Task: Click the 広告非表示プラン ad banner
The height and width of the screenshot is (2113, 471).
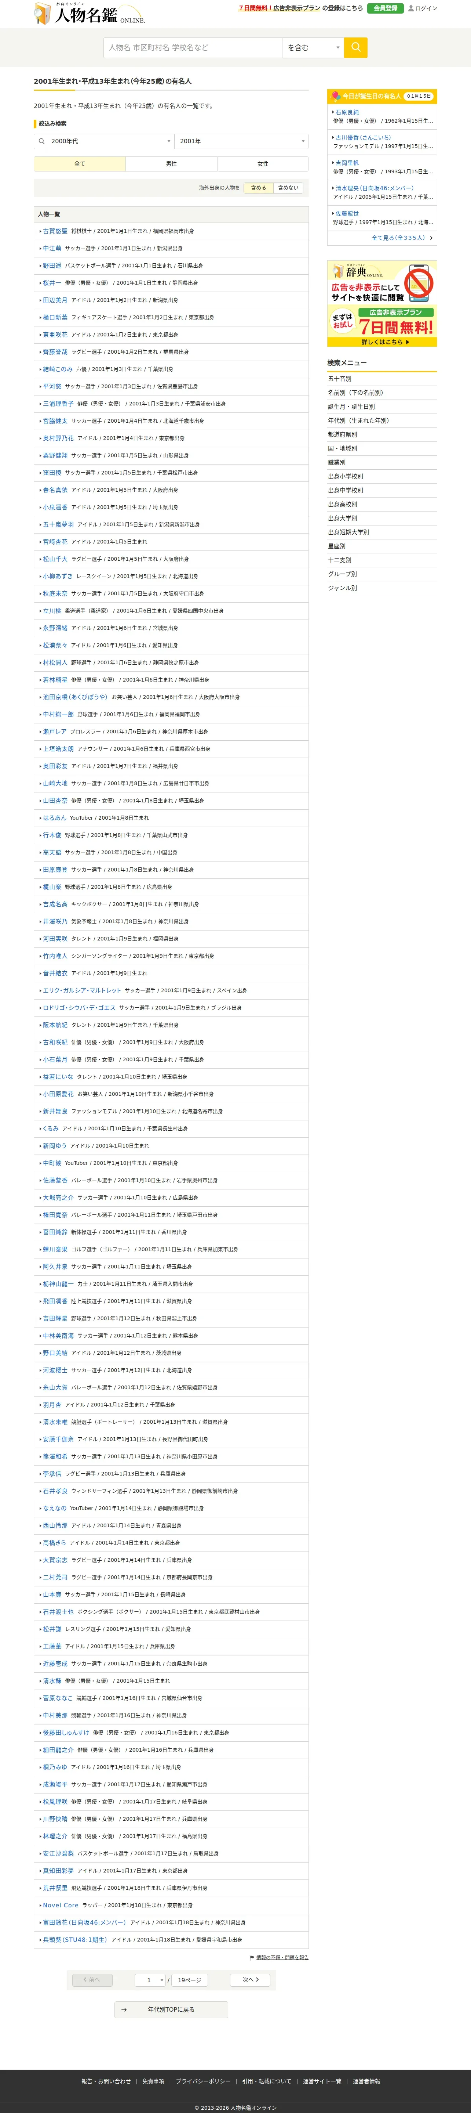Action: click(x=382, y=303)
